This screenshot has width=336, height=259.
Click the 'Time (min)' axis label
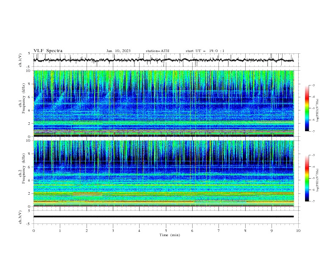(170, 235)
